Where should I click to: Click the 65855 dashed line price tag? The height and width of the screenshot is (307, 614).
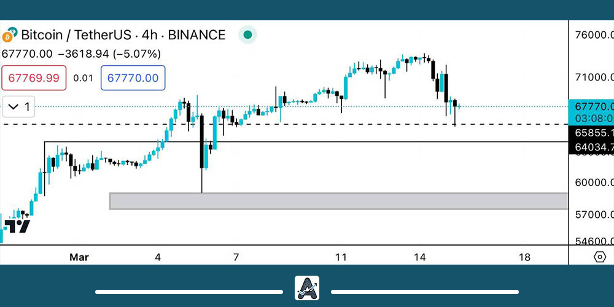[x=591, y=132]
